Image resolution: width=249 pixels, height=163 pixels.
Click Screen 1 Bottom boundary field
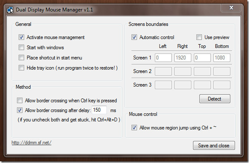[x=222, y=57]
